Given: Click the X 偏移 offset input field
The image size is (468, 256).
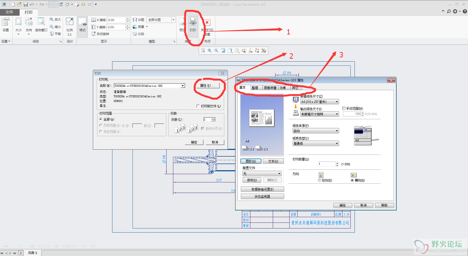Looking at the screenshot, I should (x=117, y=20).
